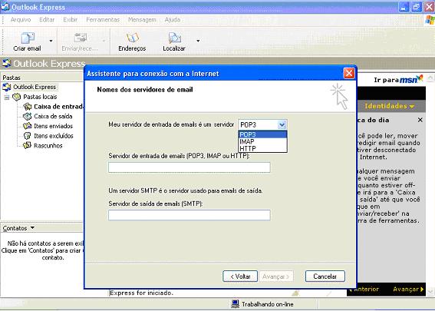The image size is (435, 311).
Task: Click the Anterior tip link
Action: pyautogui.click(x=364, y=289)
